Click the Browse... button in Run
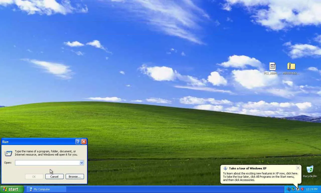Viewport: 321px width, 193px height. [x=75, y=177]
